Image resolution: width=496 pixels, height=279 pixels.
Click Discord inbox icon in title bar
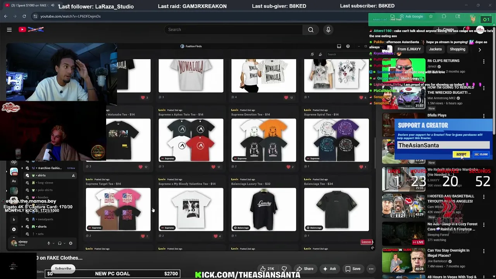(x=339, y=46)
